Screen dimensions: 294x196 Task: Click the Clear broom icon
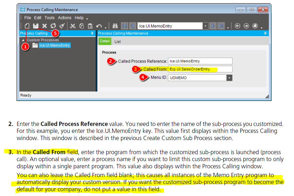[x=62, y=26]
